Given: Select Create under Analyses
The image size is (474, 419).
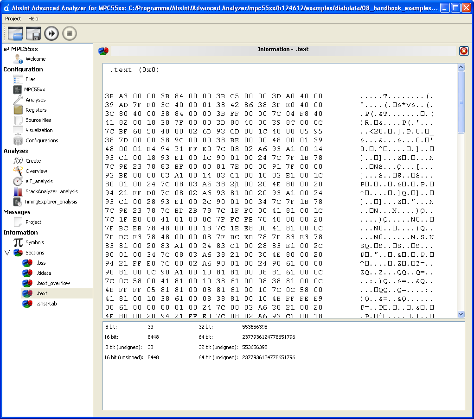Looking at the screenshot, I should (33, 161).
